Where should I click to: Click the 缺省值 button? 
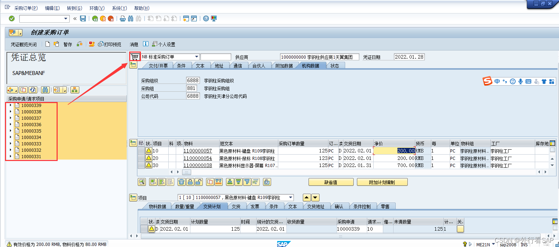point(331,182)
